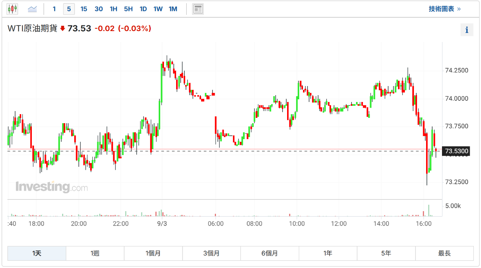
Task: Switch to the 15-minute interval
Action: (x=84, y=9)
